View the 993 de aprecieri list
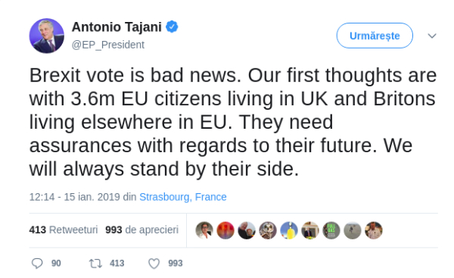 (x=142, y=230)
